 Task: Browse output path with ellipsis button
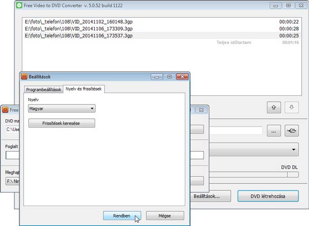(x=274, y=131)
